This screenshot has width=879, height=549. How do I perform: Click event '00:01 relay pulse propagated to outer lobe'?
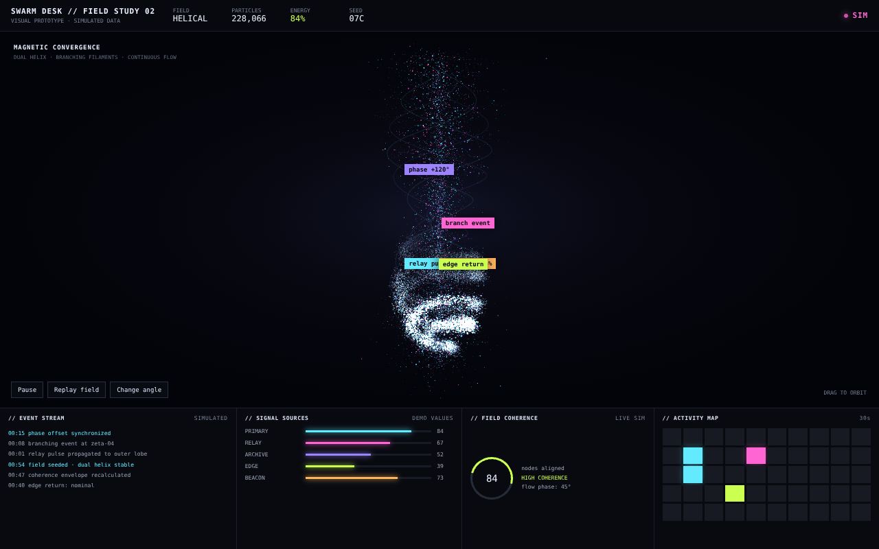pyautogui.click(x=78, y=454)
